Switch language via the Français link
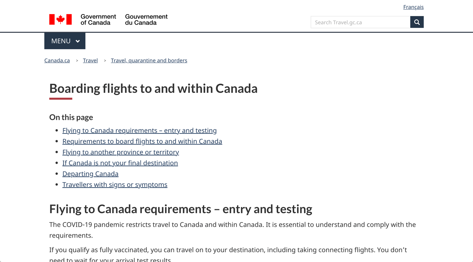 coord(413,7)
